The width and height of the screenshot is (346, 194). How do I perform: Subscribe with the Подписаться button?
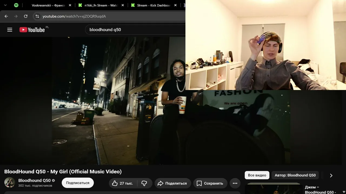point(78,183)
